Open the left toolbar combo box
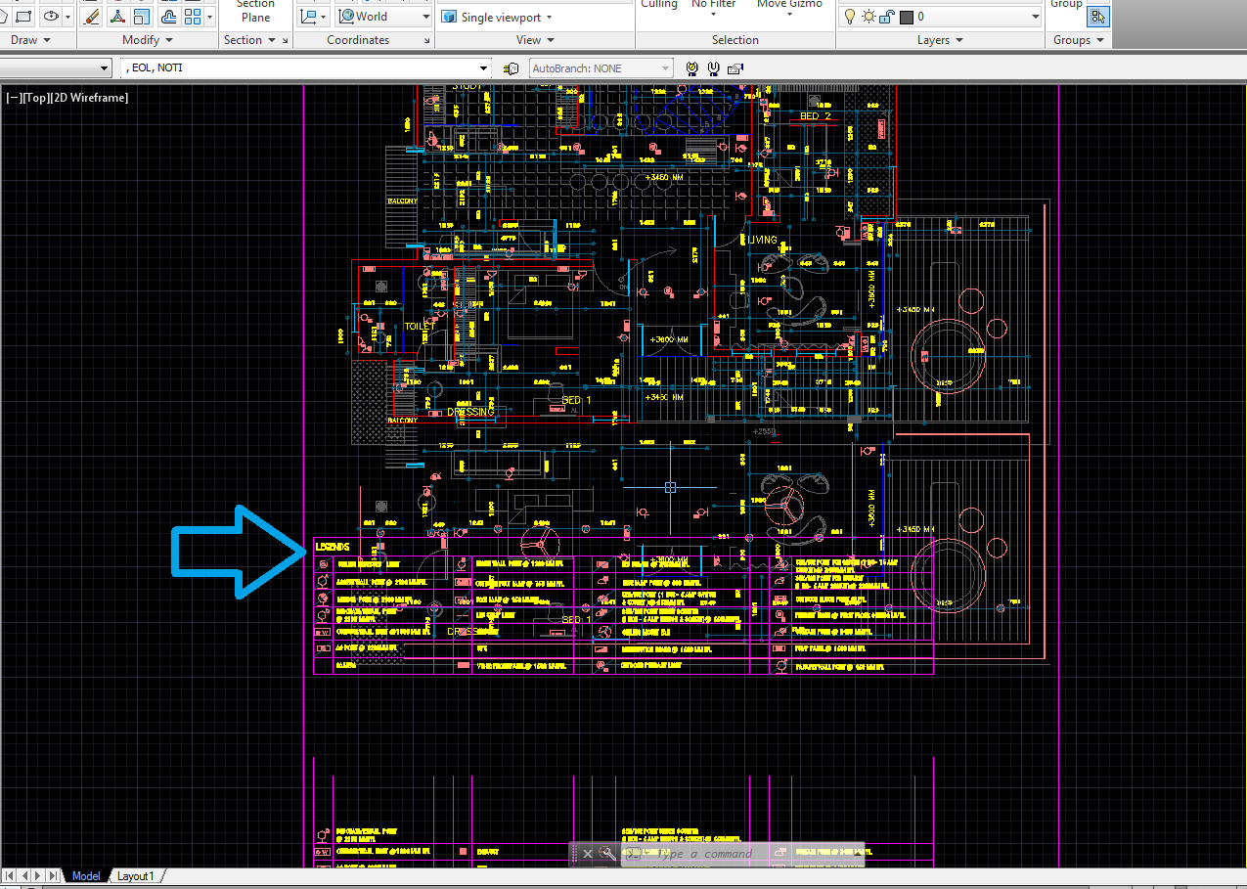The width and height of the screenshot is (1247, 889). (x=56, y=68)
